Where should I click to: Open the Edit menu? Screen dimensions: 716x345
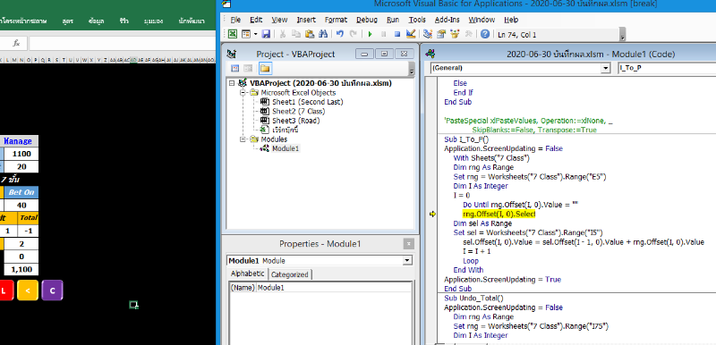tap(256, 20)
